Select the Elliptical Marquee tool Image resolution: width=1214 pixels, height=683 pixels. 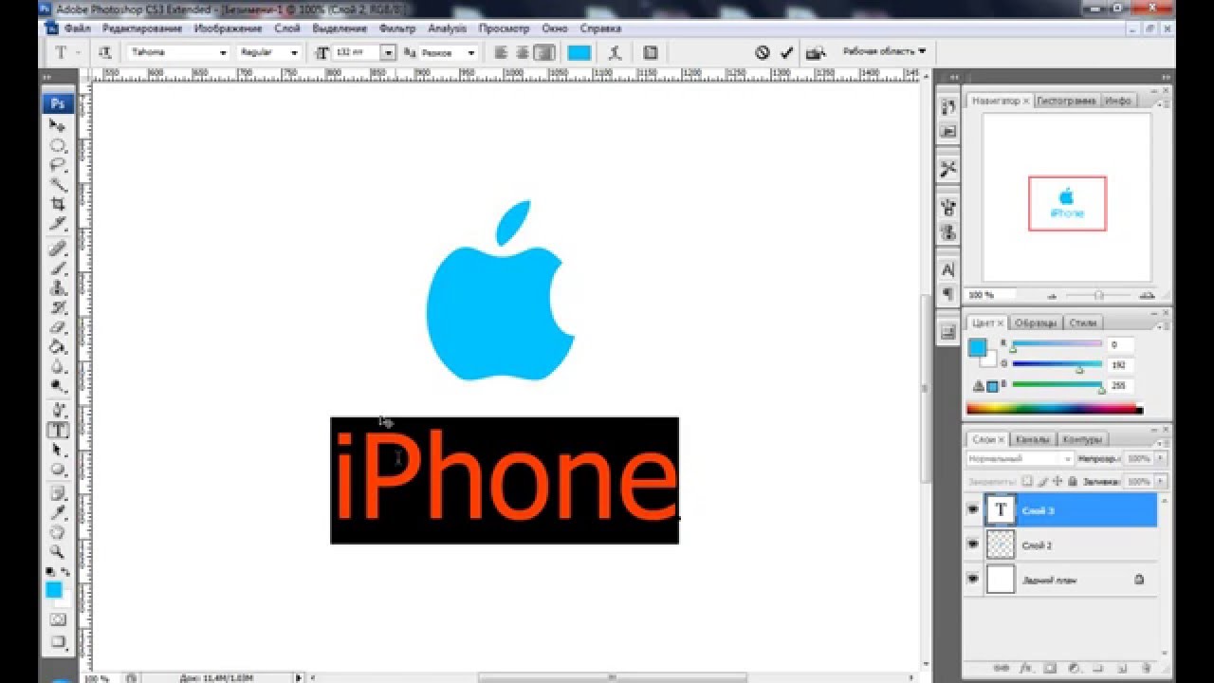coord(58,146)
